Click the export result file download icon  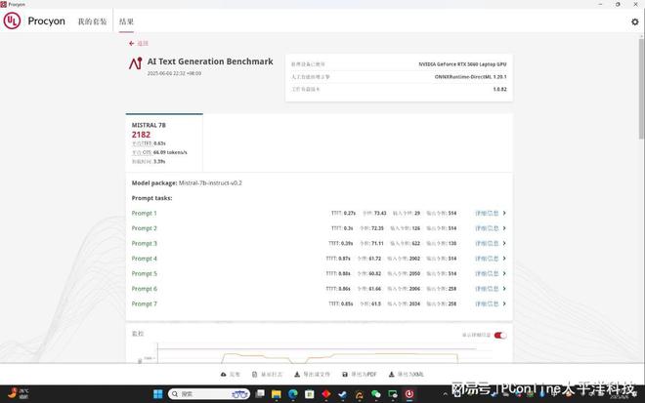[x=297, y=375]
